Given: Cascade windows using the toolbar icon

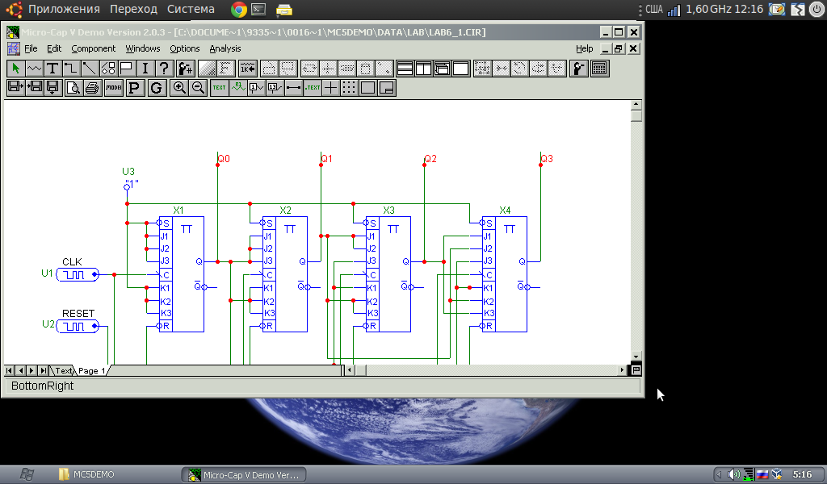Looking at the screenshot, I should pos(442,69).
